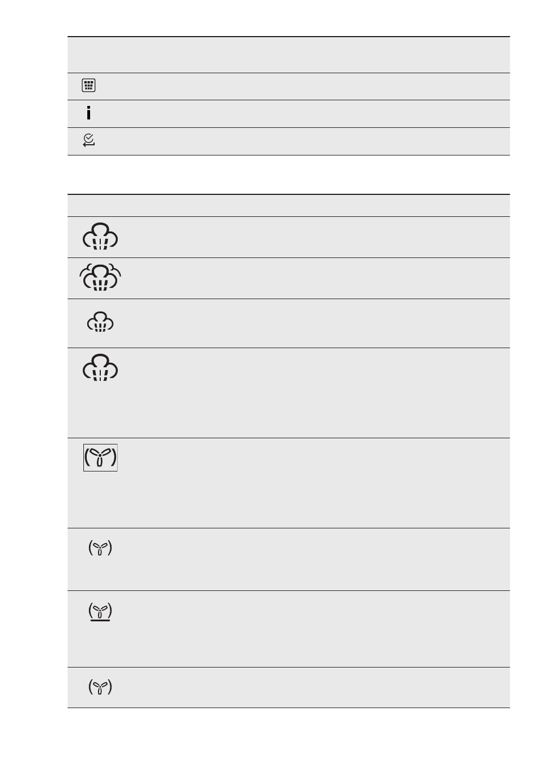Image resolution: width=535 pixels, height=774 pixels.
Task: Click the fan icon directly below the boxed fan
Action: tap(100, 548)
